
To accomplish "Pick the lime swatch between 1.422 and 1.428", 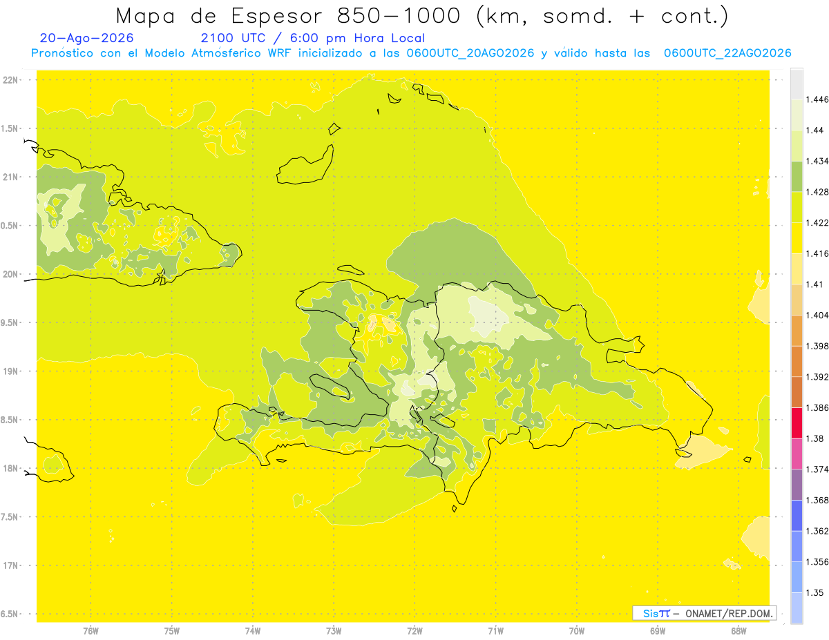I will point(797,207).
